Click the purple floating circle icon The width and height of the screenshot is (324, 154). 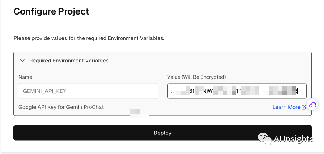pos(312,104)
